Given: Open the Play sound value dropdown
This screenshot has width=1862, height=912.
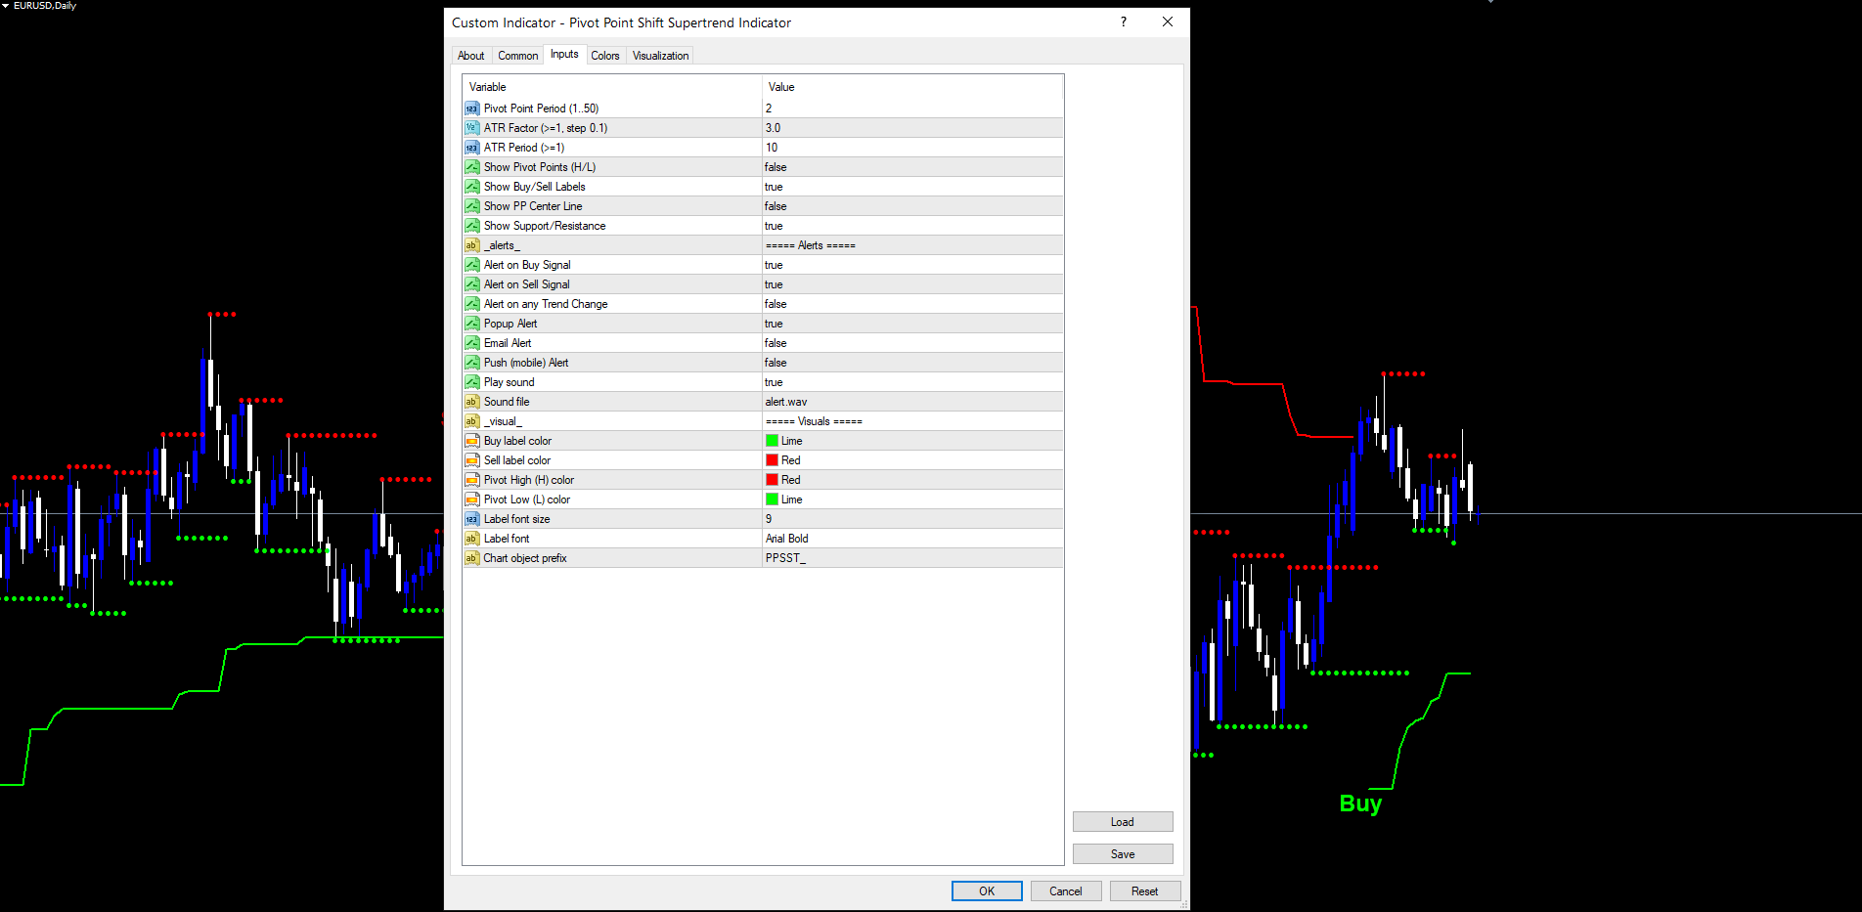Looking at the screenshot, I should (912, 382).
